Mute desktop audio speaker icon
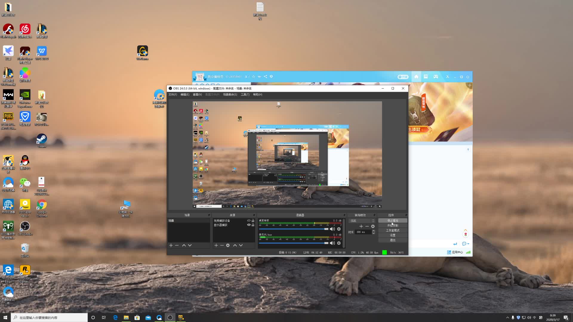This screenshot has height=322, width=573. click(332, 229)
